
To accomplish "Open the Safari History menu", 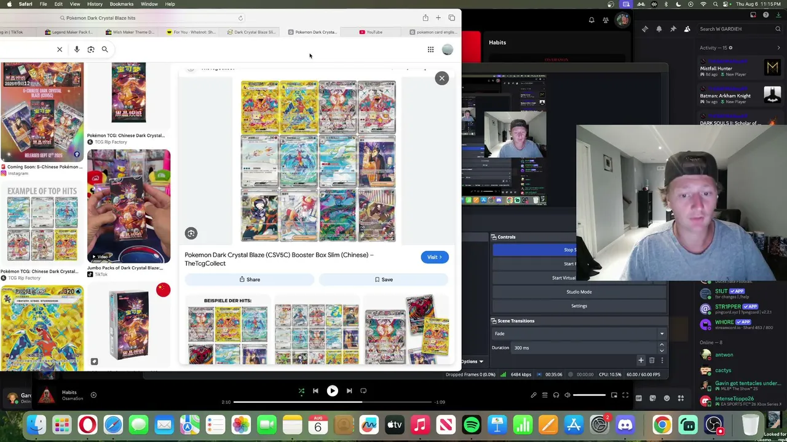I will click(95, 4).
